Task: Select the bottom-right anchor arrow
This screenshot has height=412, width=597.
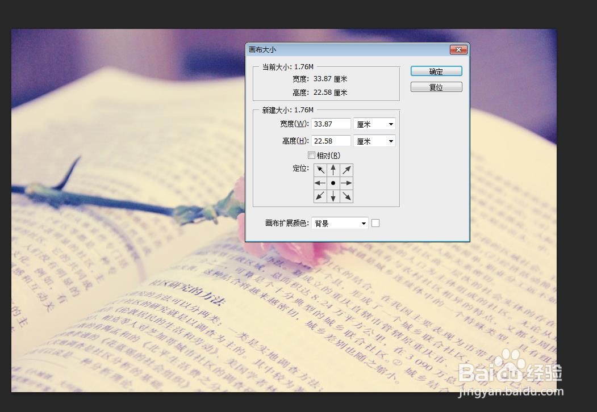Action: click(x=346, y=196)
